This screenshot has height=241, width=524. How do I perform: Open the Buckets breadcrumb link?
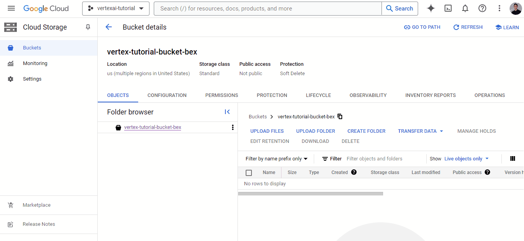258,117
